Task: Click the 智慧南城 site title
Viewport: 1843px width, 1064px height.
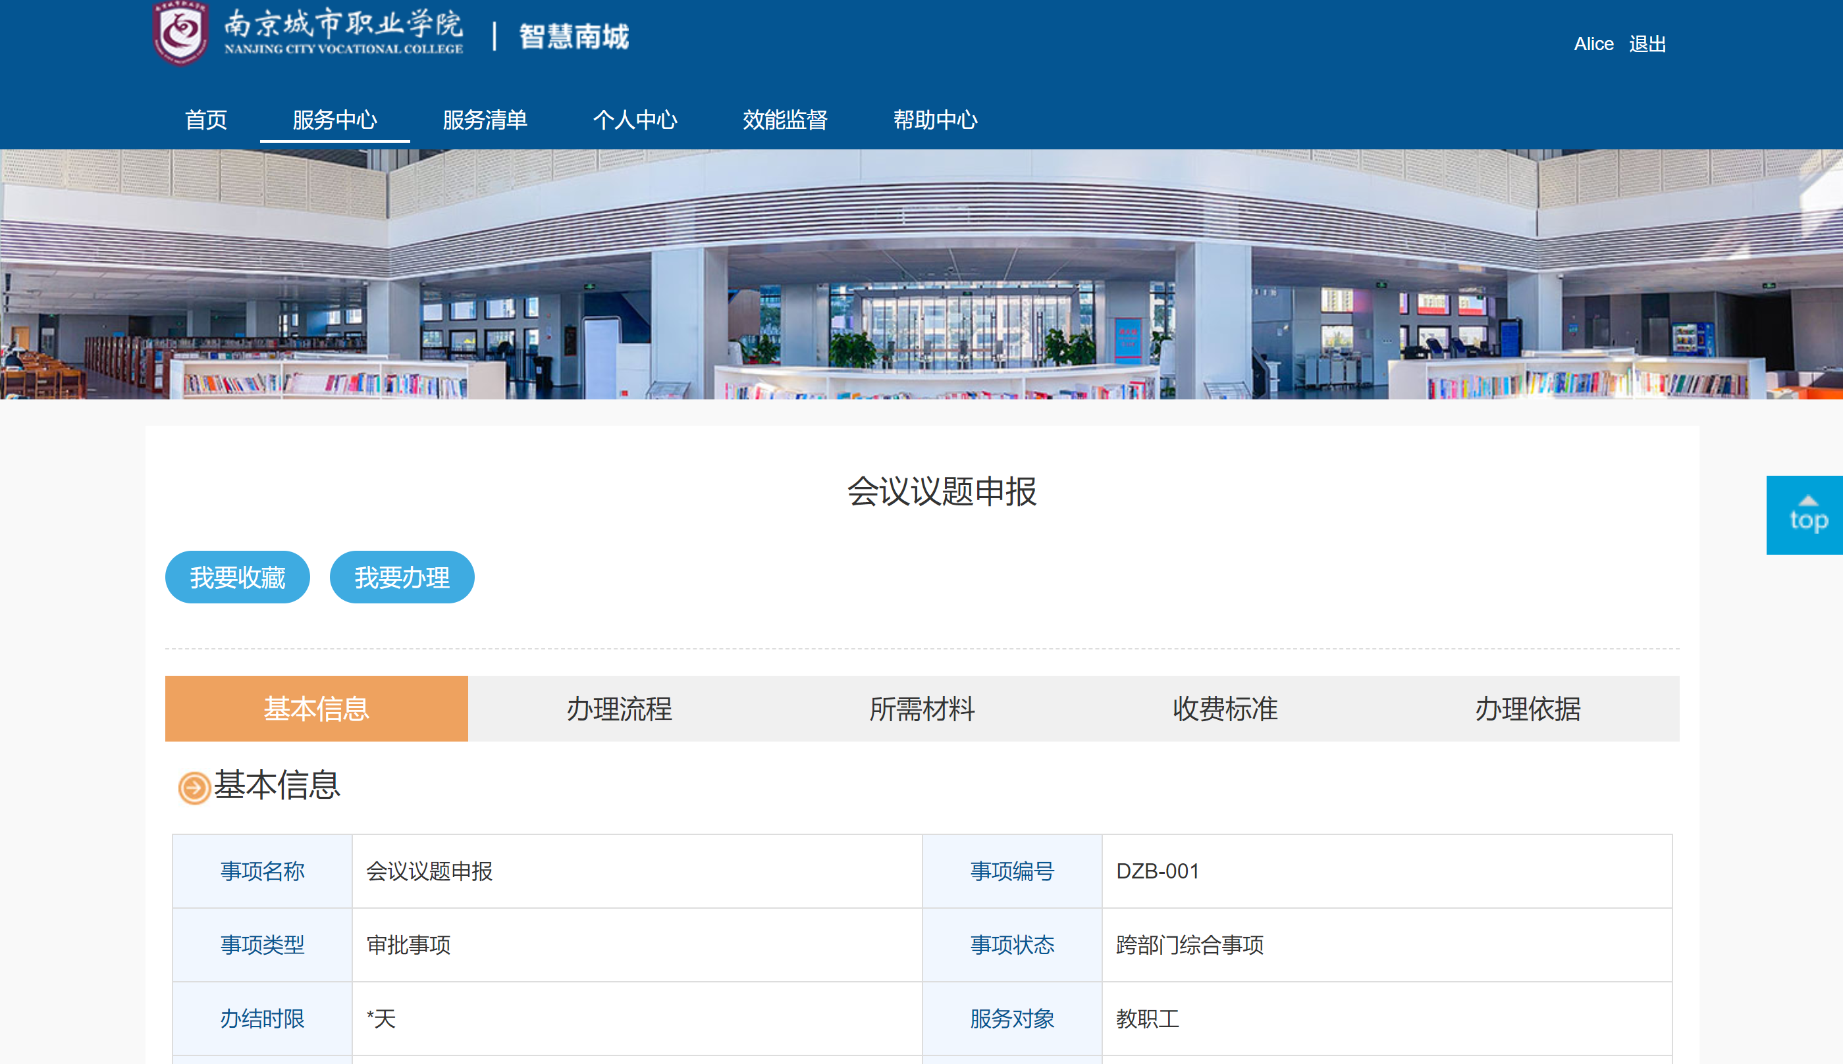Action: click(x=574, y=37)
